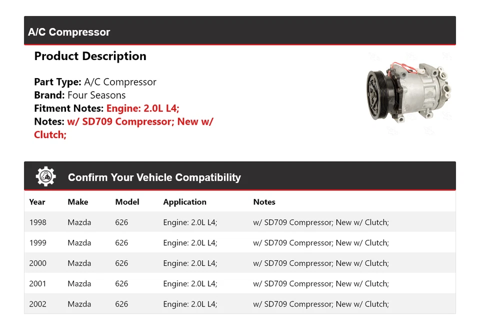
Task: Click the gear compressor icon in compatibility banner
Action: click(45, 176)
